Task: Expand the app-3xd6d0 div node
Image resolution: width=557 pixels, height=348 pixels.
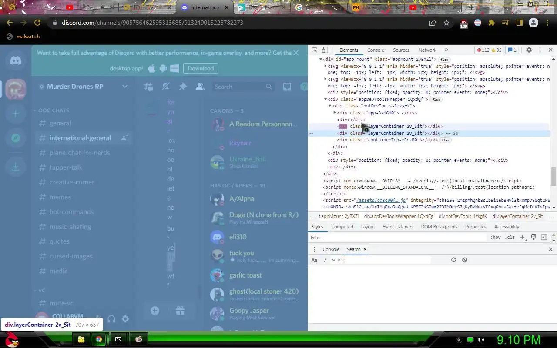Action: pos(335,113)
